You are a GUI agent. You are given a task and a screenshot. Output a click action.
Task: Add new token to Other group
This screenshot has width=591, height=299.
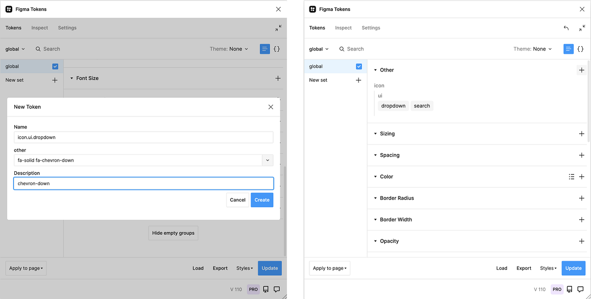(x=582, y=70)
